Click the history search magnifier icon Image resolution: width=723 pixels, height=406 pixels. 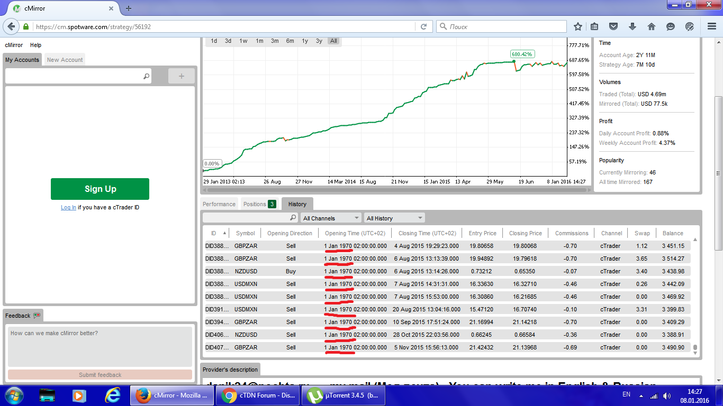[293, 218]
